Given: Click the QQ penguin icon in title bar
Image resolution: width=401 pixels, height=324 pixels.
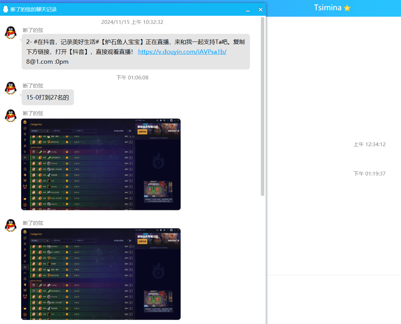Looking at the screenshot, I should point(5,9).
